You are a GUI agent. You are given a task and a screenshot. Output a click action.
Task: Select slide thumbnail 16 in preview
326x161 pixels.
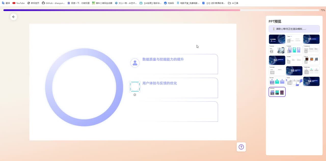pyautogui.click(x=277, y=92)
